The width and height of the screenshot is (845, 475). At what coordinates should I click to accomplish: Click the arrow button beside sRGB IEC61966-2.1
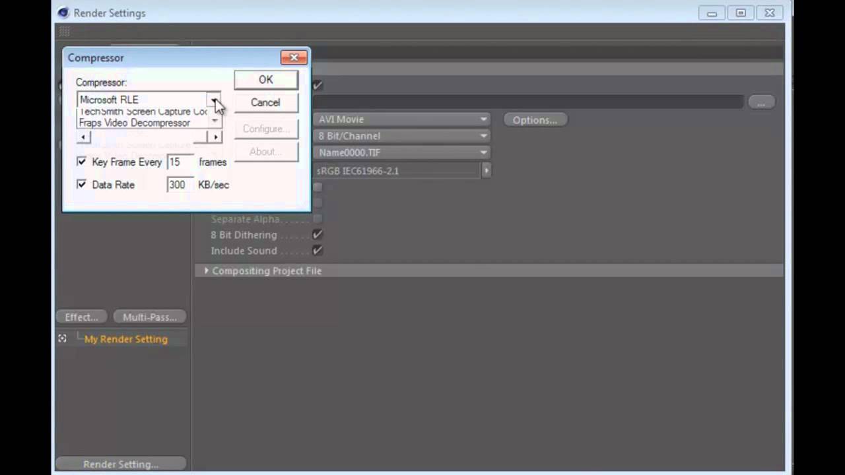tap(486, 170)
